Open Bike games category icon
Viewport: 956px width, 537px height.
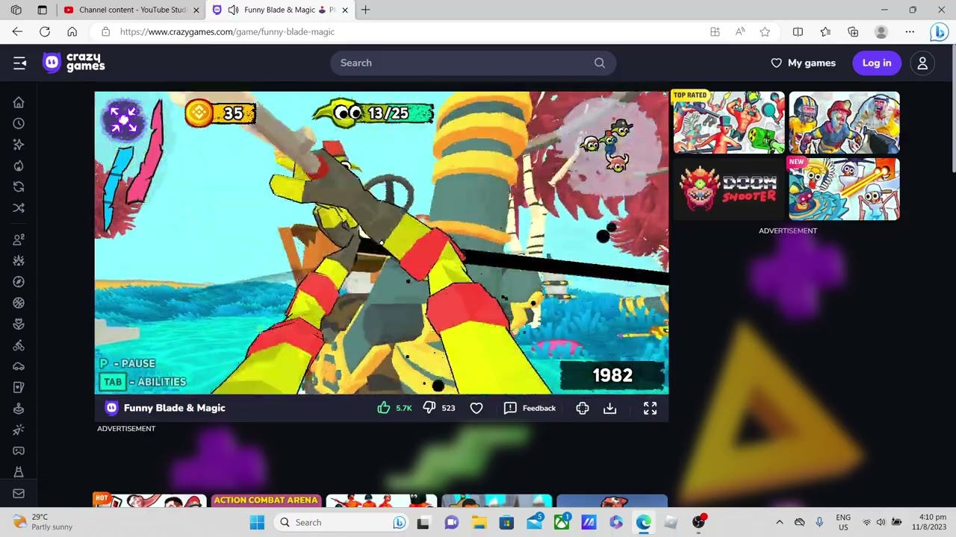point(19,345)
